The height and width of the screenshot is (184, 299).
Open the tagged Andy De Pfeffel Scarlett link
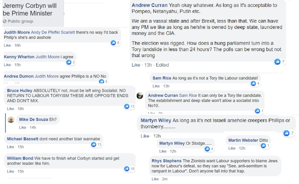pyautogui.click(x=53, y=32)
